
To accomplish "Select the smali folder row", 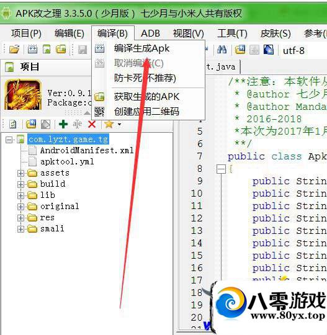I will pos(52,228).
